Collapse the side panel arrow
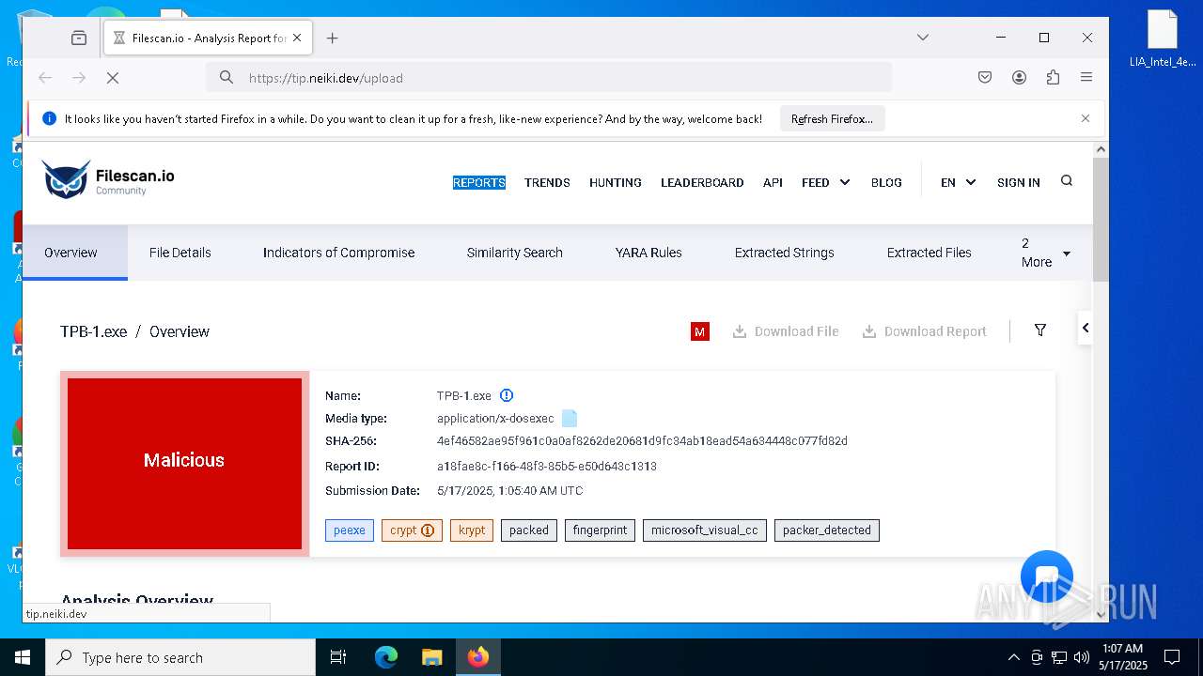Viewport: 1203px width, 676px height. pyautogui.click(x=1086, y=328)
